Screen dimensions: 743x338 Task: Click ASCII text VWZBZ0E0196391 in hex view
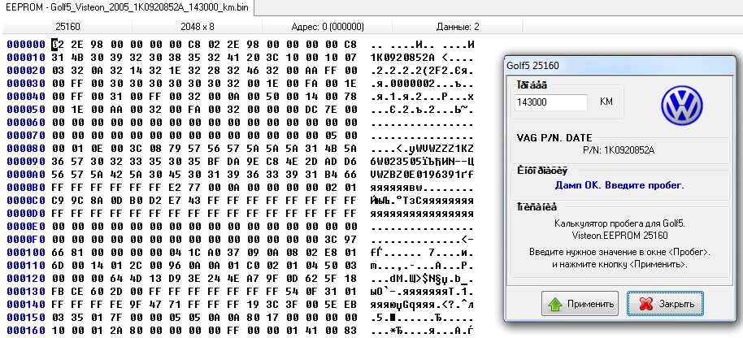(x=415, y=175)
